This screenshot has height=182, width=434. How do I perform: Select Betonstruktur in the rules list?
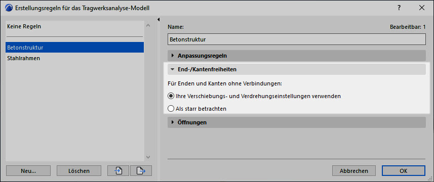pyautogui.click(x=74, y=47)
